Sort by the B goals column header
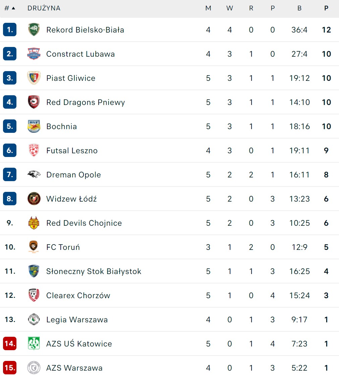 point(299,8)
